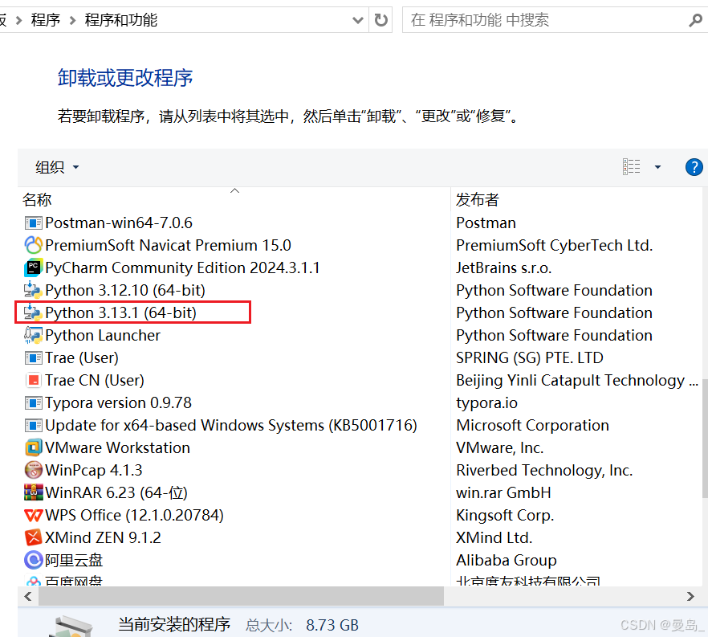Click publisher Beijing Yinli Catapult Technology
The height and width of the screenshot is (637, 708).
pyautogui.click(x=577, y=381)
